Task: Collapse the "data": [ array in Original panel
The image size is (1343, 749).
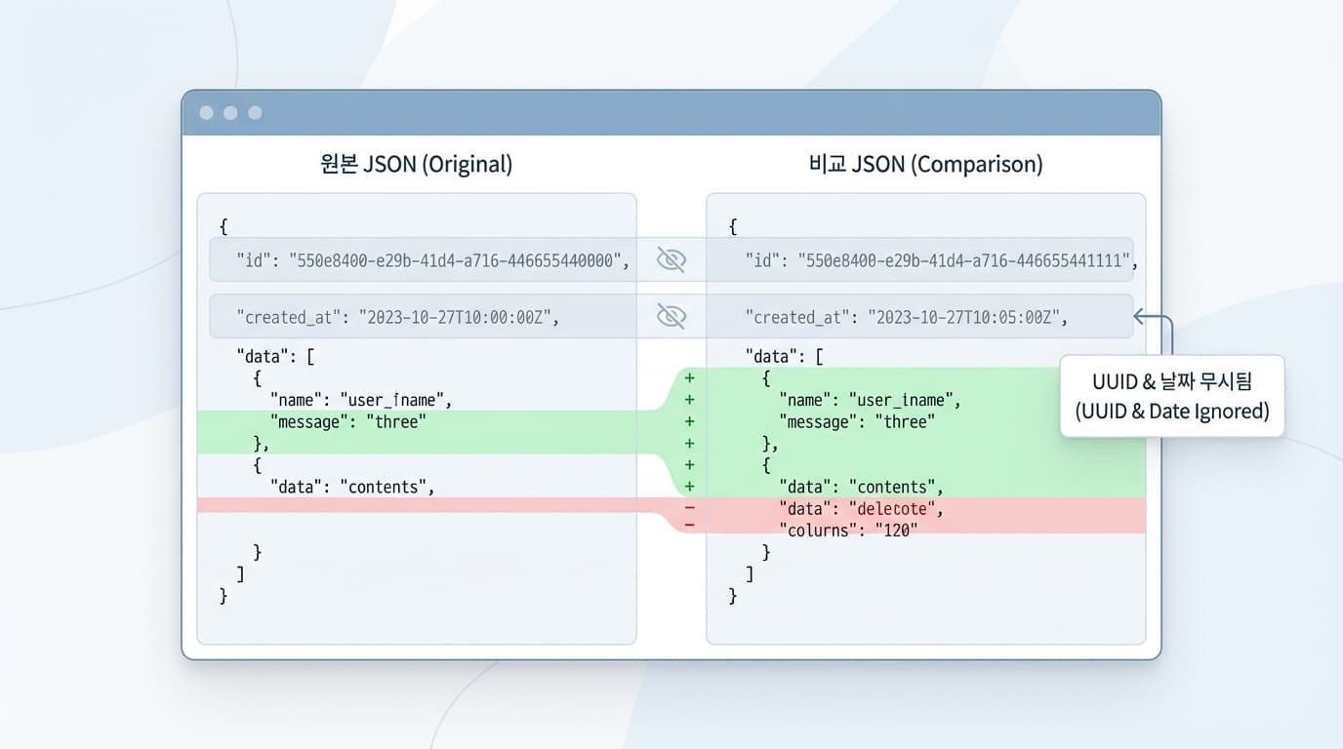Action: [x=275, y=357]
